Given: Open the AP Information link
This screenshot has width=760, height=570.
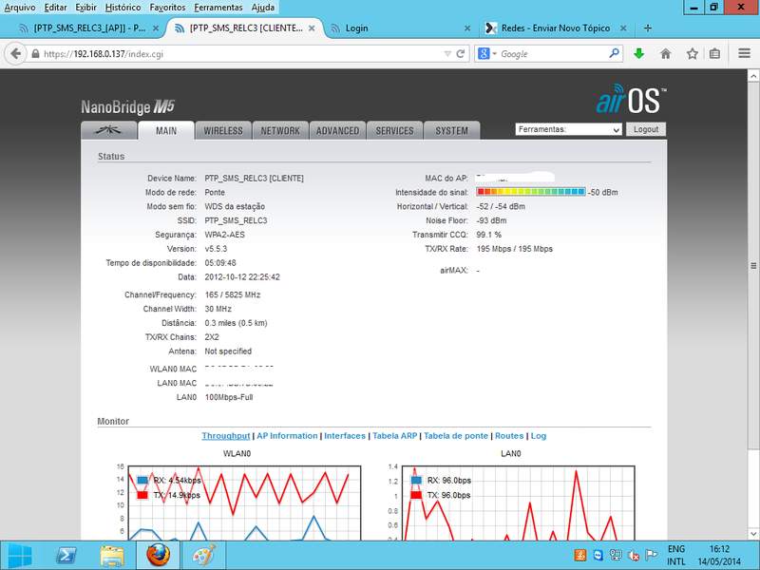Looking at the screenshot, I should pyautogui.click(x=287, y=436).
